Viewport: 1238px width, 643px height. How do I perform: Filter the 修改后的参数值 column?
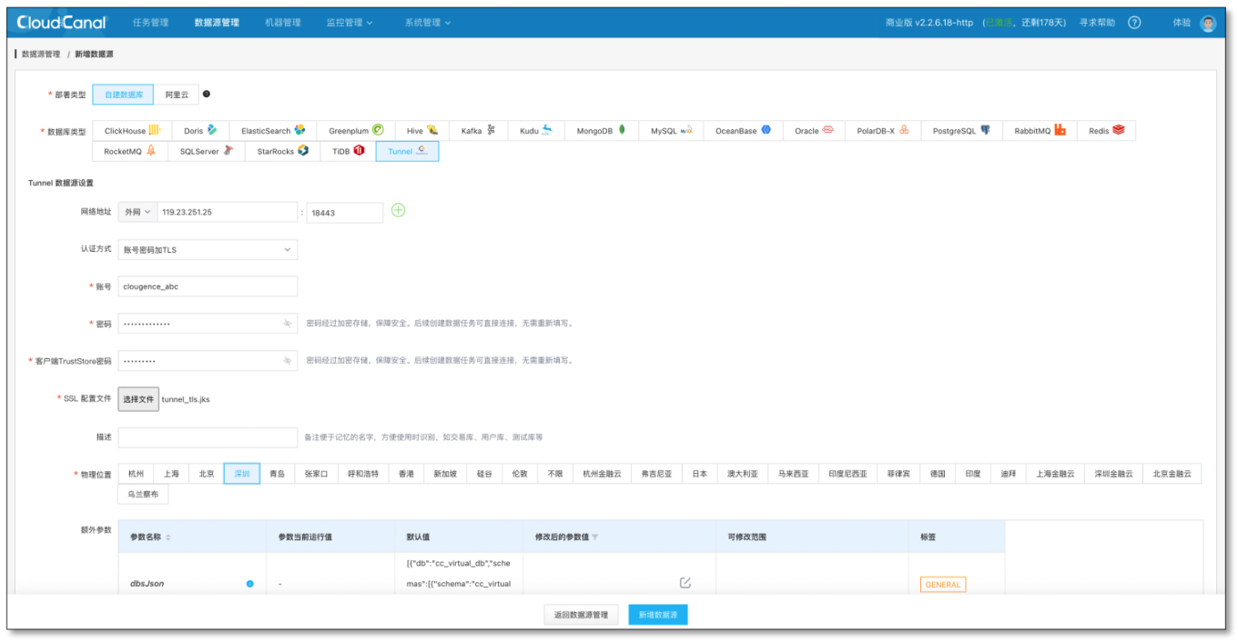pos(595,538)
